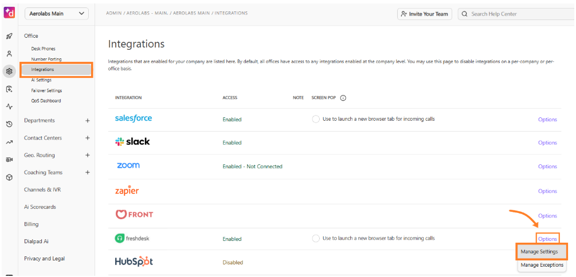Choose Manage Exceptions from the menu
The height and width of the screenshot is (277, 576).
click(542, 265)
